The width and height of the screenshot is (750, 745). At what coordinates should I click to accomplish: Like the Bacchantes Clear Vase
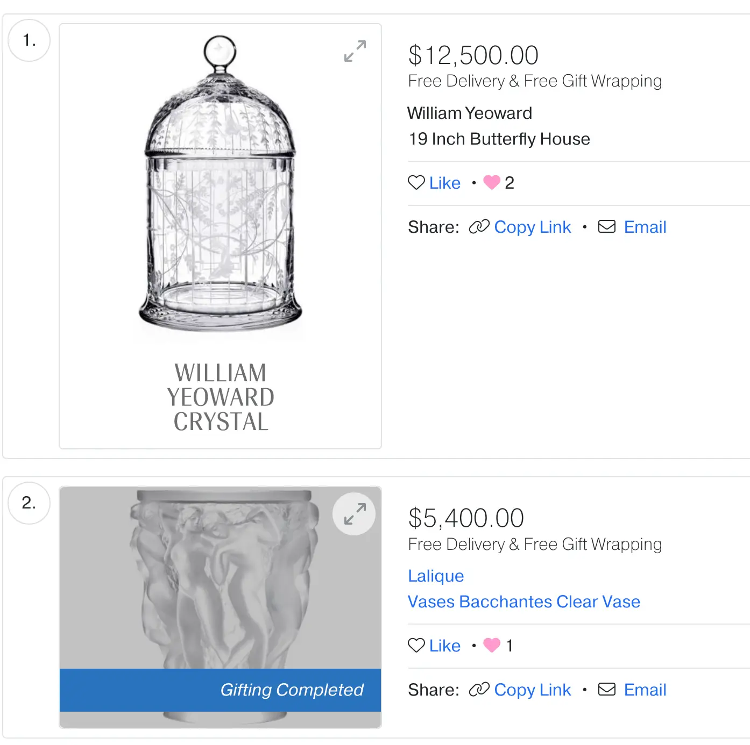pyautogui.click(x=444, y=646)
